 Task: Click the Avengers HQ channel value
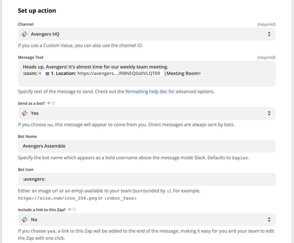45,34
